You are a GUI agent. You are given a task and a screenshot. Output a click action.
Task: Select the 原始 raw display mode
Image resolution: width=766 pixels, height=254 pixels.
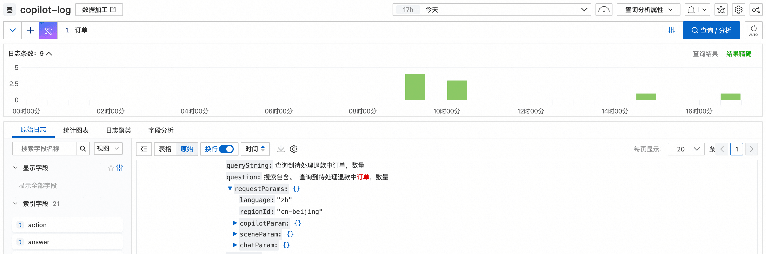[187, 149]
